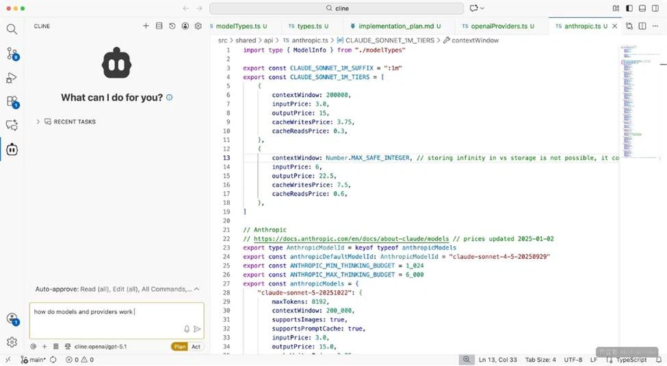Click line number 13 in the gutter
Image resolution: width=667 pixels, height=366 pixels.
click(226, 158)
